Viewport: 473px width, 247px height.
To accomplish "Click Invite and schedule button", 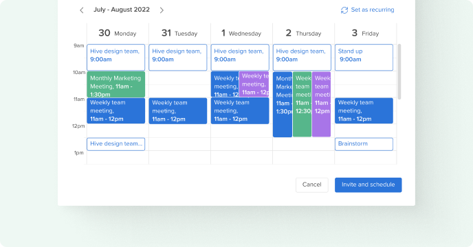I will tap(368, 185).
